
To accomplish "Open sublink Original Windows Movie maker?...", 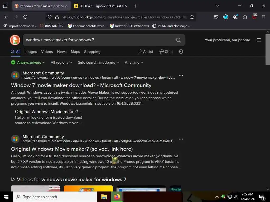I will (48, 112).
